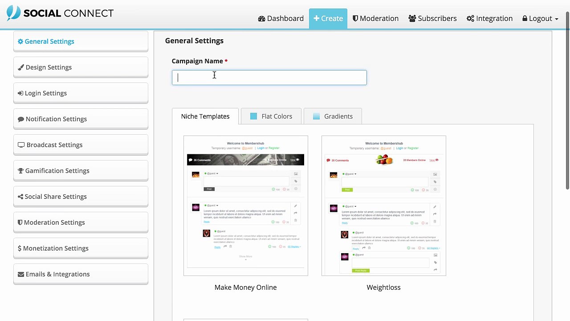Click the Monetization Settings dollar icon
Viewport: 570px width, 321px height.
(20, 248)
